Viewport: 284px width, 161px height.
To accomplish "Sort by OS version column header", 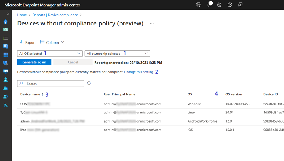I will click(234, 94).
